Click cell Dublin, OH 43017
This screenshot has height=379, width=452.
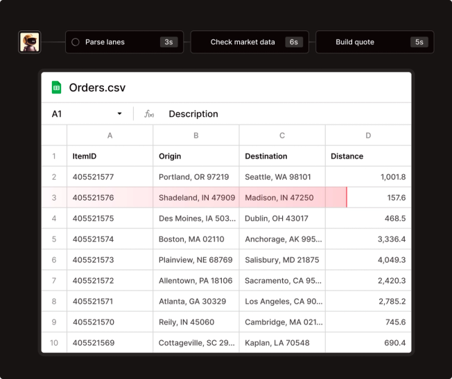(282, 219)
